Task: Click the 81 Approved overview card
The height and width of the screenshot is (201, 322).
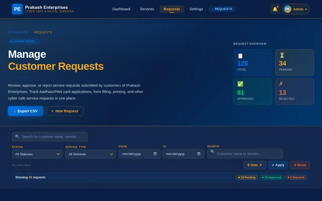Action: [253, 91]
